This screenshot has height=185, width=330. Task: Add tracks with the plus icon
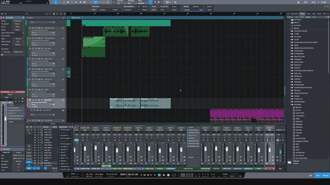pos(65,14)
